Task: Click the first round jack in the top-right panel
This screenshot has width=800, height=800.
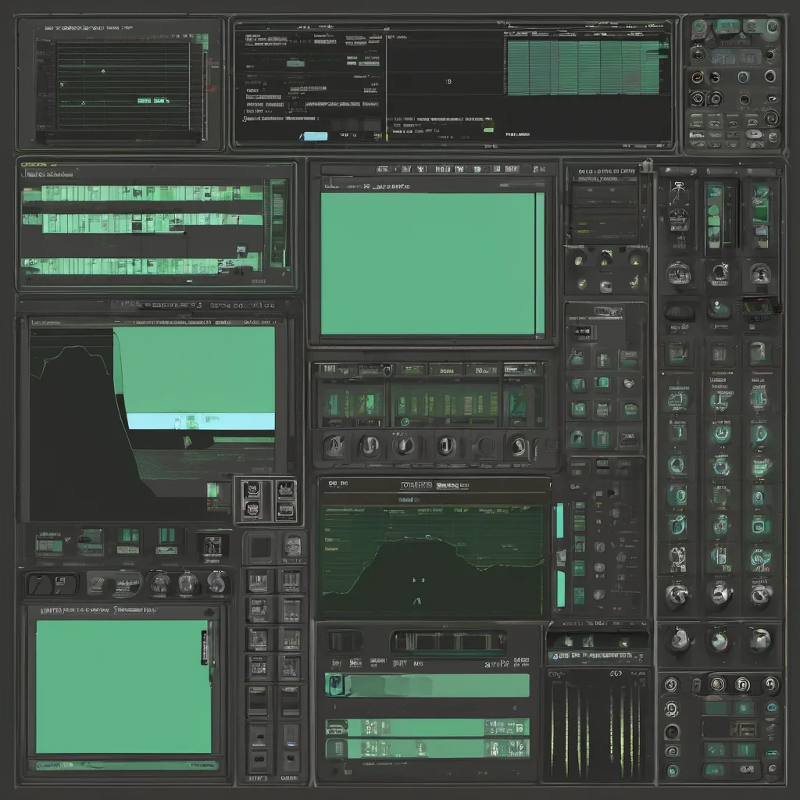Action: click(698, 54)
